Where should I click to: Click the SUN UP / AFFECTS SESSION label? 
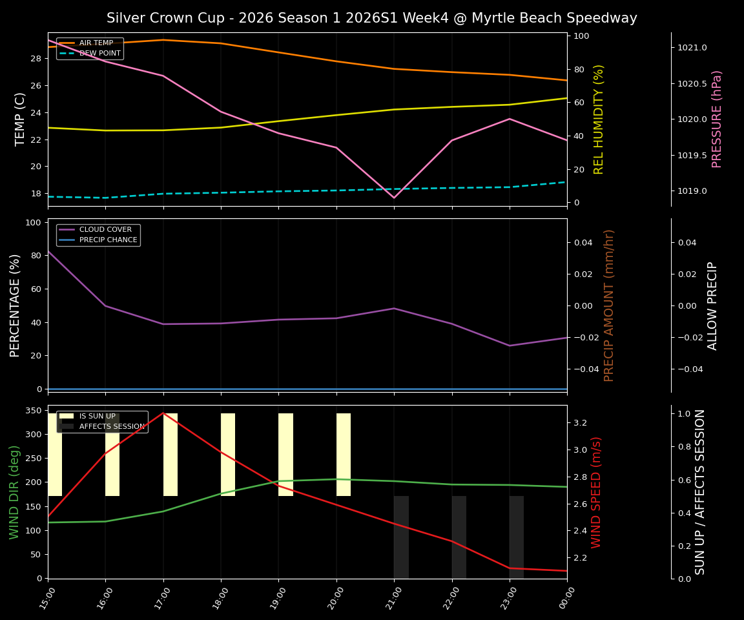(699, 494)
